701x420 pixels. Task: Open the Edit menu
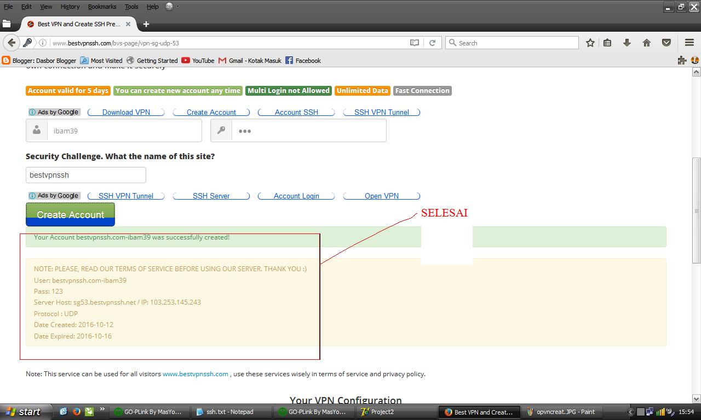[x=26, y=7]
